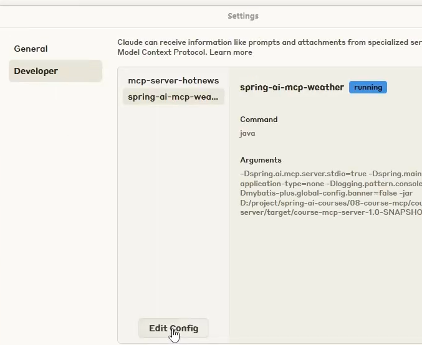
Task: Click the Settings window title
Action: coord(243,16)
